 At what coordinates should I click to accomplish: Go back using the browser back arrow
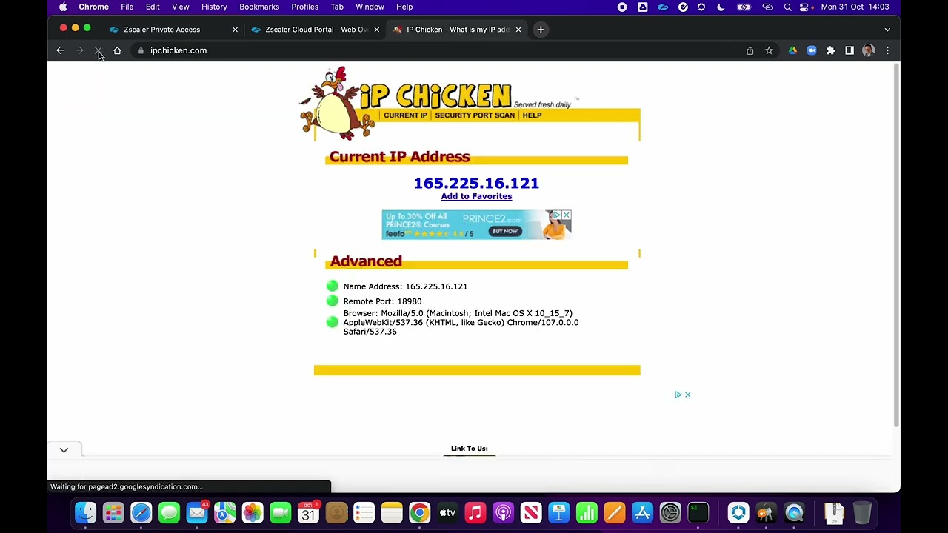click(x=61, y=50)
